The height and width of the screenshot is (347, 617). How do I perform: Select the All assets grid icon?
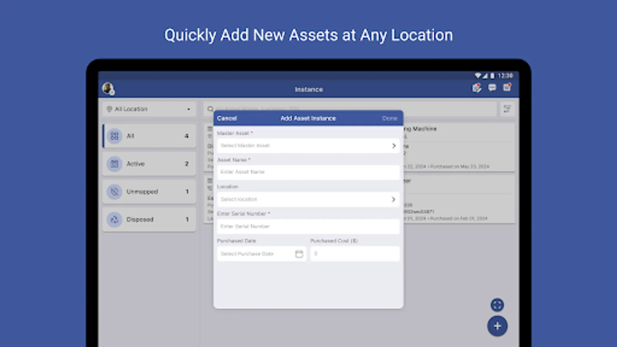pos(114,136)
